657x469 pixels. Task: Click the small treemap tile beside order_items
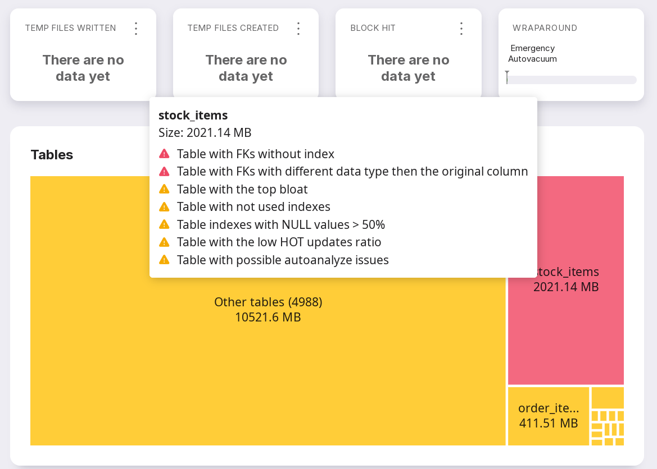tap(607, 397)
